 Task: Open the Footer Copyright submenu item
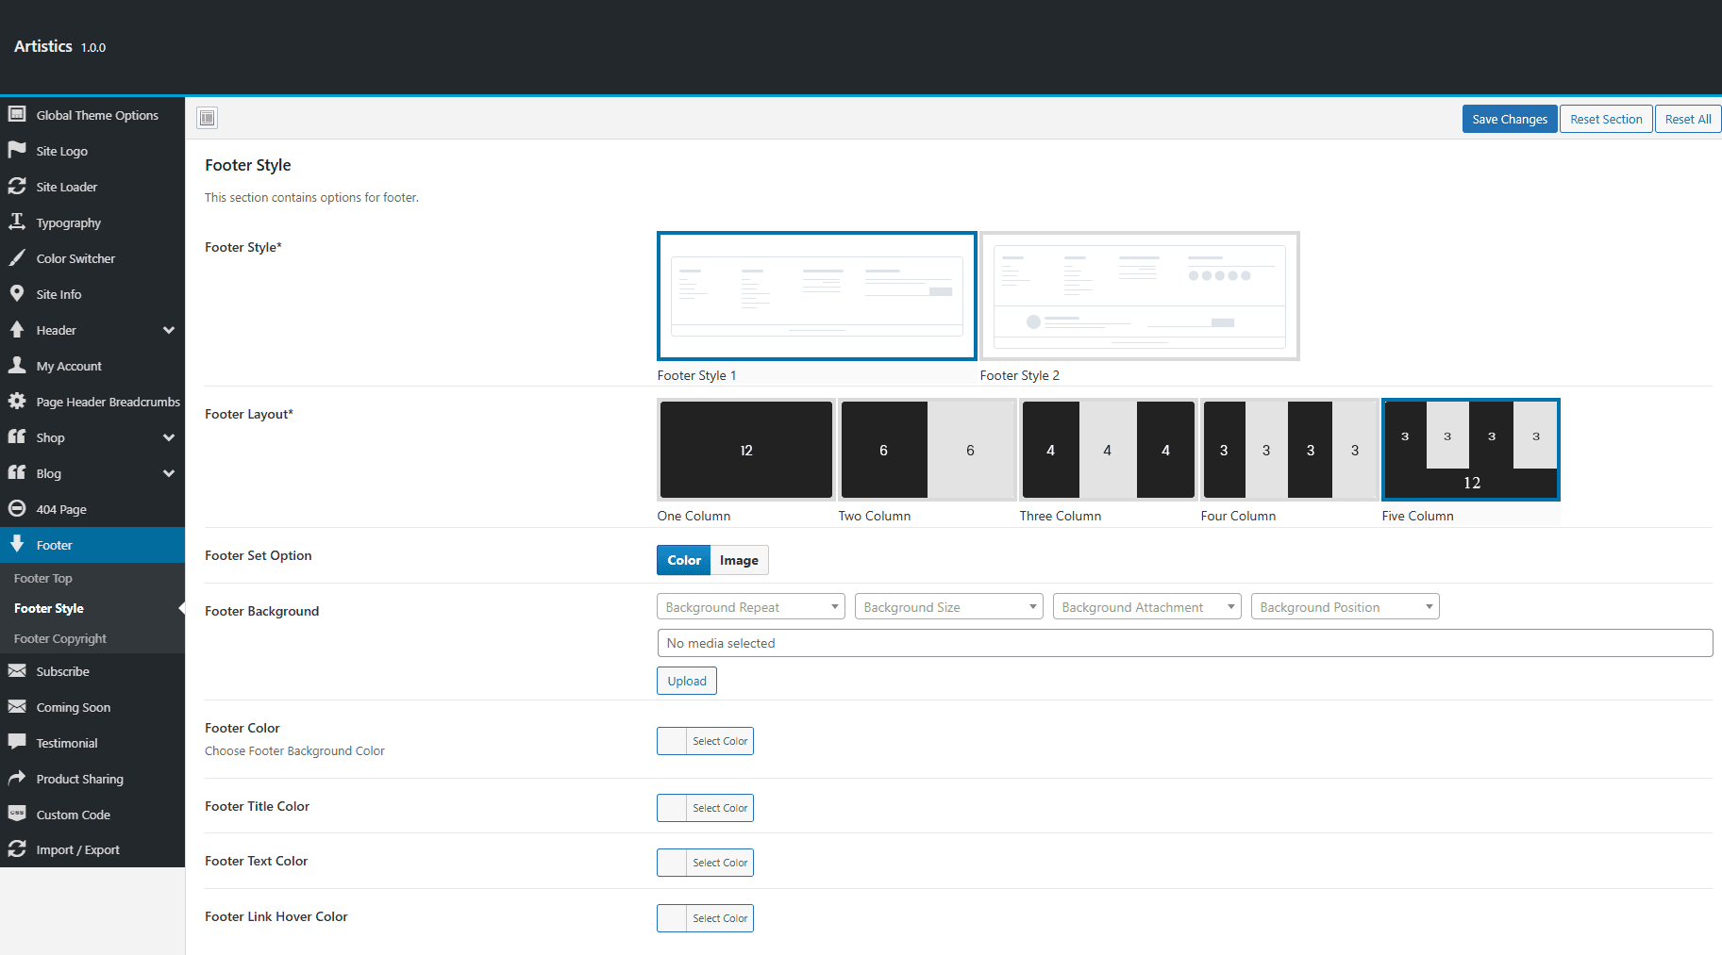coord(60,638)
